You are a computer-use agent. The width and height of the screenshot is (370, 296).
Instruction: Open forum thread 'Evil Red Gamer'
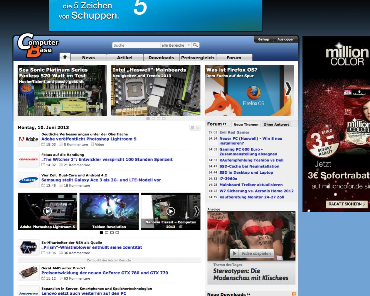(x=234, y=132)
